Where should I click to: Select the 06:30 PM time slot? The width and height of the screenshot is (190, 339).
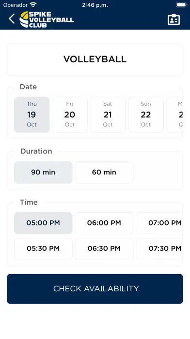pyautogui.click(x=104, y=248)
